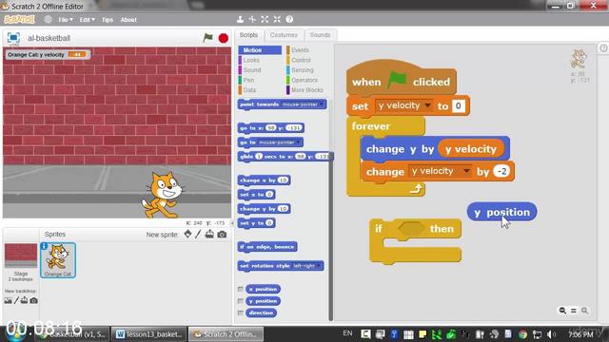The width and height of the screenshot is (609, 342).
Task: Paint a new sprite
Action: 198,234
